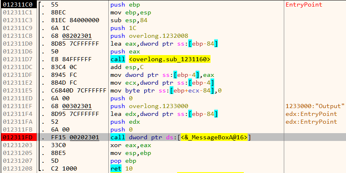Screen dimensions: 346x173
Task: Click opcode bytes 33C0
Action: (x=58, y=145)
